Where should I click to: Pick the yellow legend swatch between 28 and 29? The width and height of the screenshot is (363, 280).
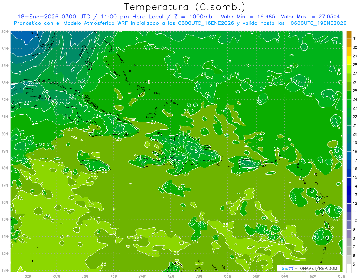pos(349,60)
